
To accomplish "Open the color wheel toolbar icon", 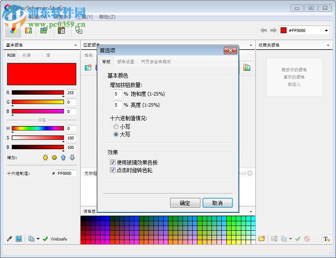I will pos(13,30).
